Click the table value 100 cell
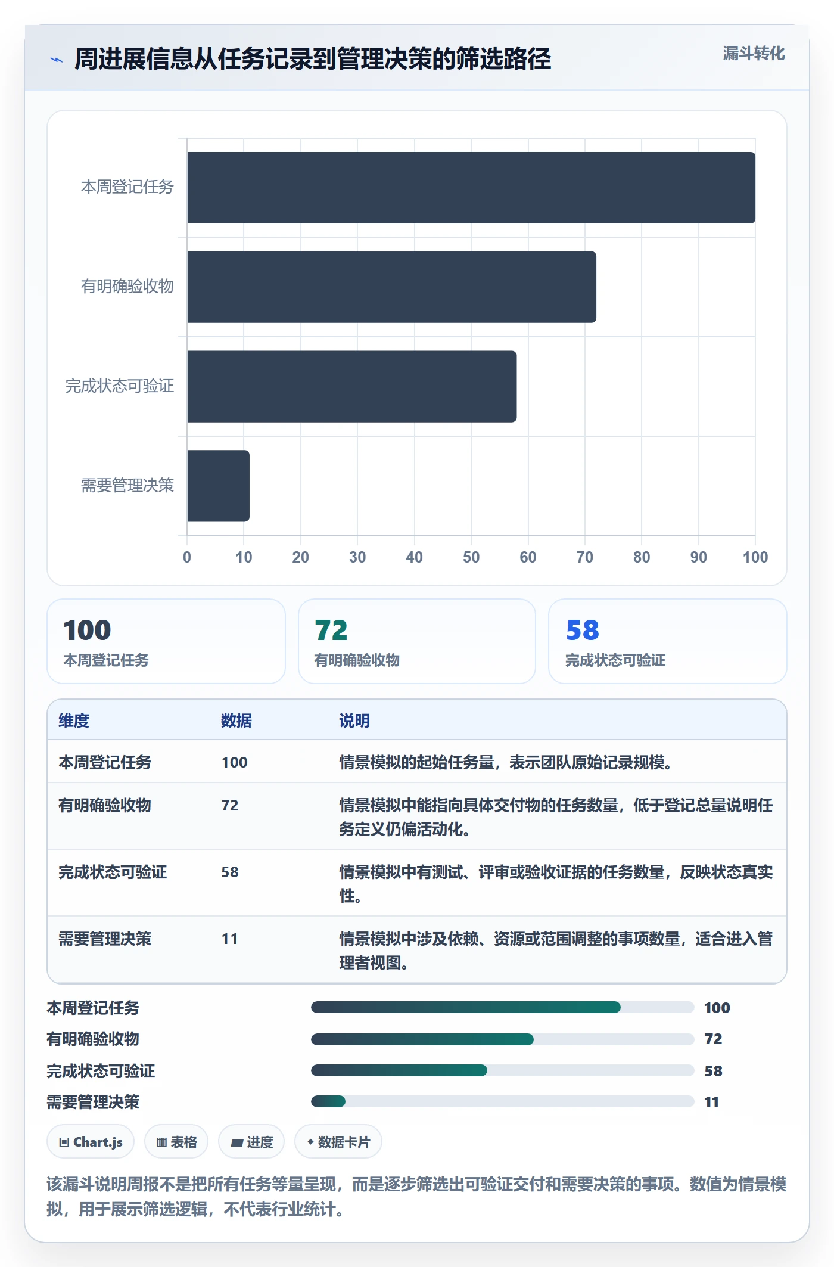Image resolution: width=834 pixels, height=1267 pixels. point(235,762)
